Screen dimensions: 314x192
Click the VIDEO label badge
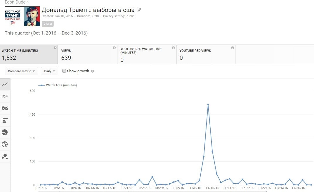click(x=48, y=24)
